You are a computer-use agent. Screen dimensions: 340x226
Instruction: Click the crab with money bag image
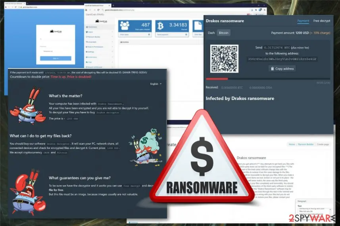[146, 148]
